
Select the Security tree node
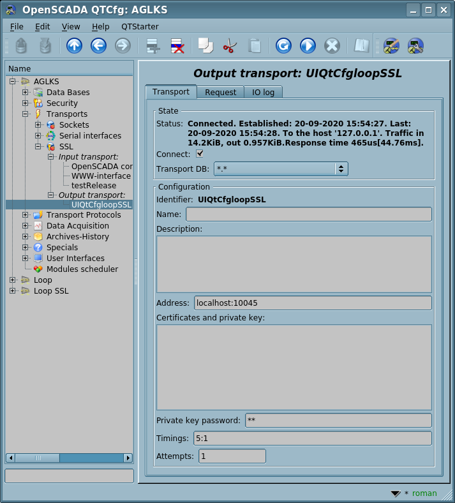(x=62, y=103)
